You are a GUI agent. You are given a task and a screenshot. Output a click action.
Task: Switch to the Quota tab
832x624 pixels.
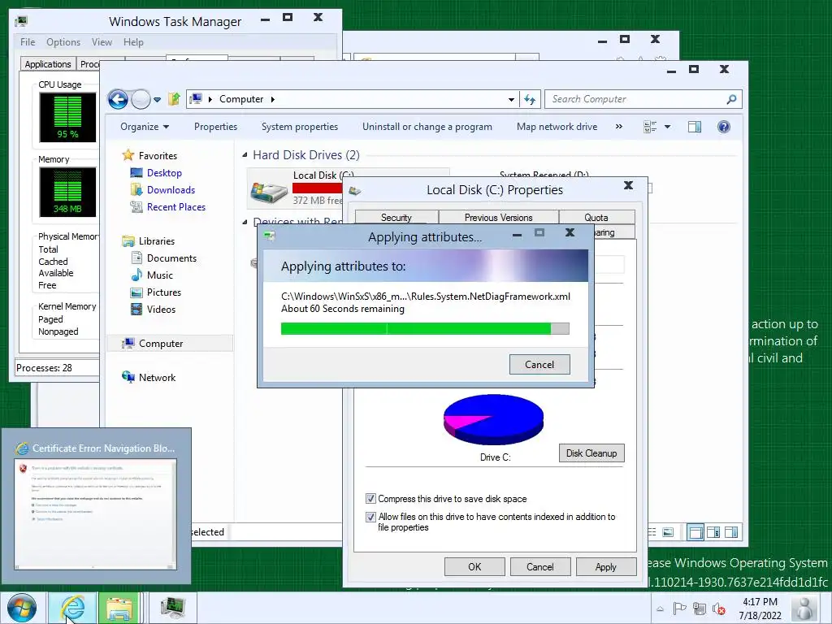[596, 217]
